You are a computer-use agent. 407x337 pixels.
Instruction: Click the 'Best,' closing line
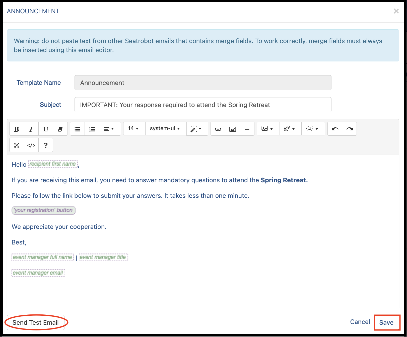tap(19, 242)
